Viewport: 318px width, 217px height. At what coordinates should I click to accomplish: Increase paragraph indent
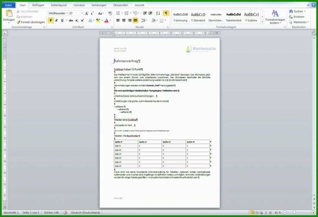pyautogui.click(x=150, y=13)
